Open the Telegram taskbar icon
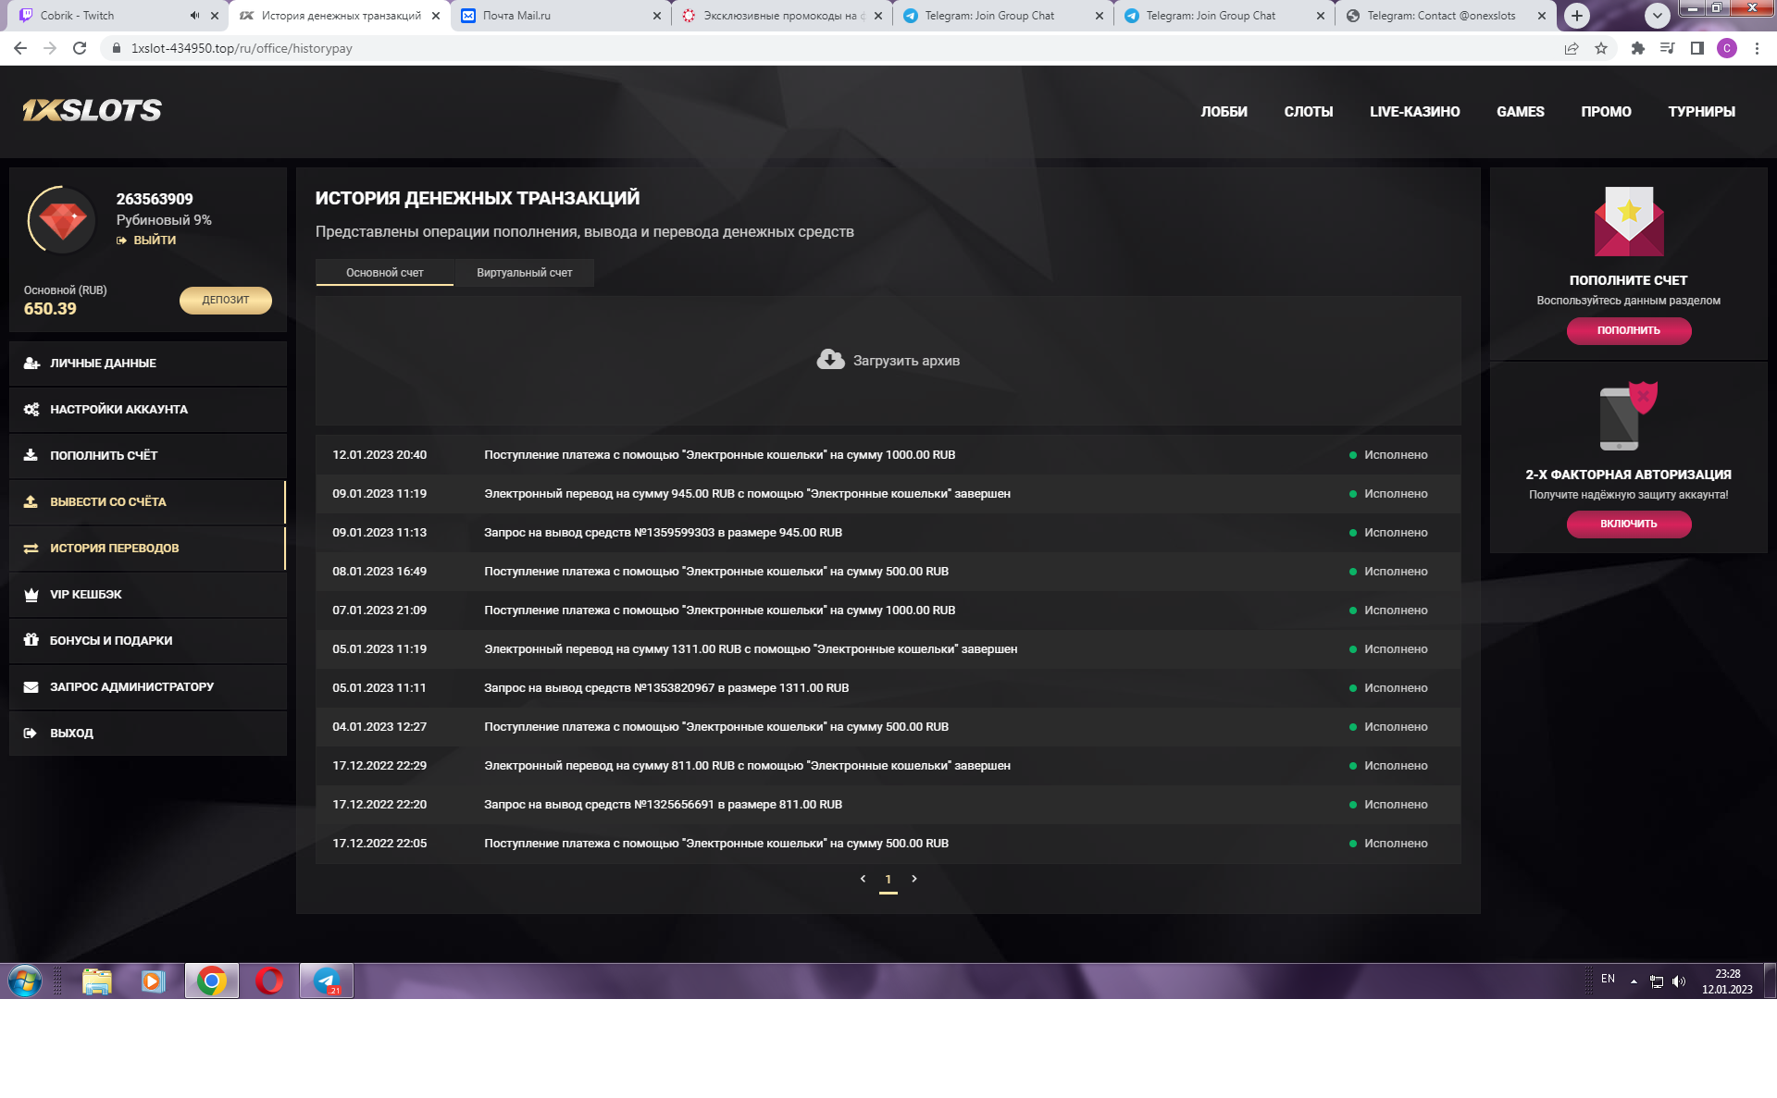This screenshot has height=1098, width=1777. pyautogui.click(x=326, y=981)
